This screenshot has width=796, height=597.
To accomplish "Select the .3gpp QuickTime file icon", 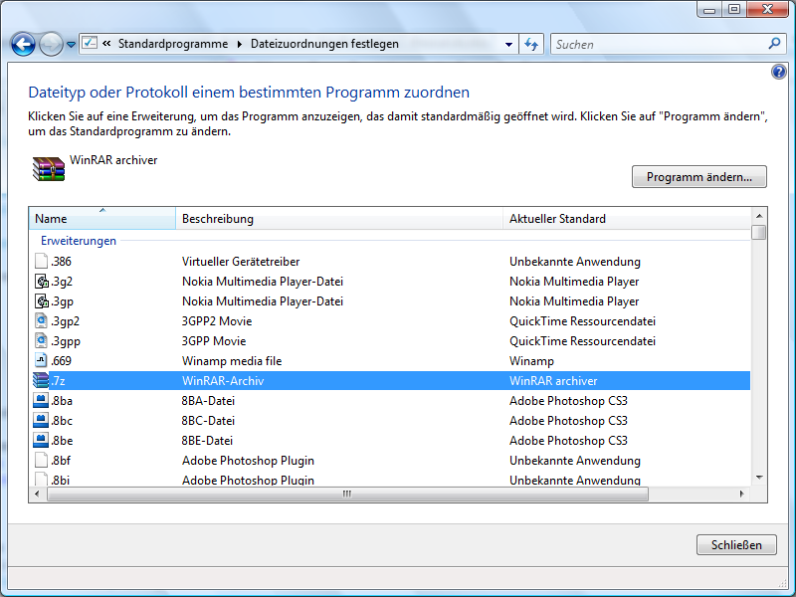I will point(41,340).
